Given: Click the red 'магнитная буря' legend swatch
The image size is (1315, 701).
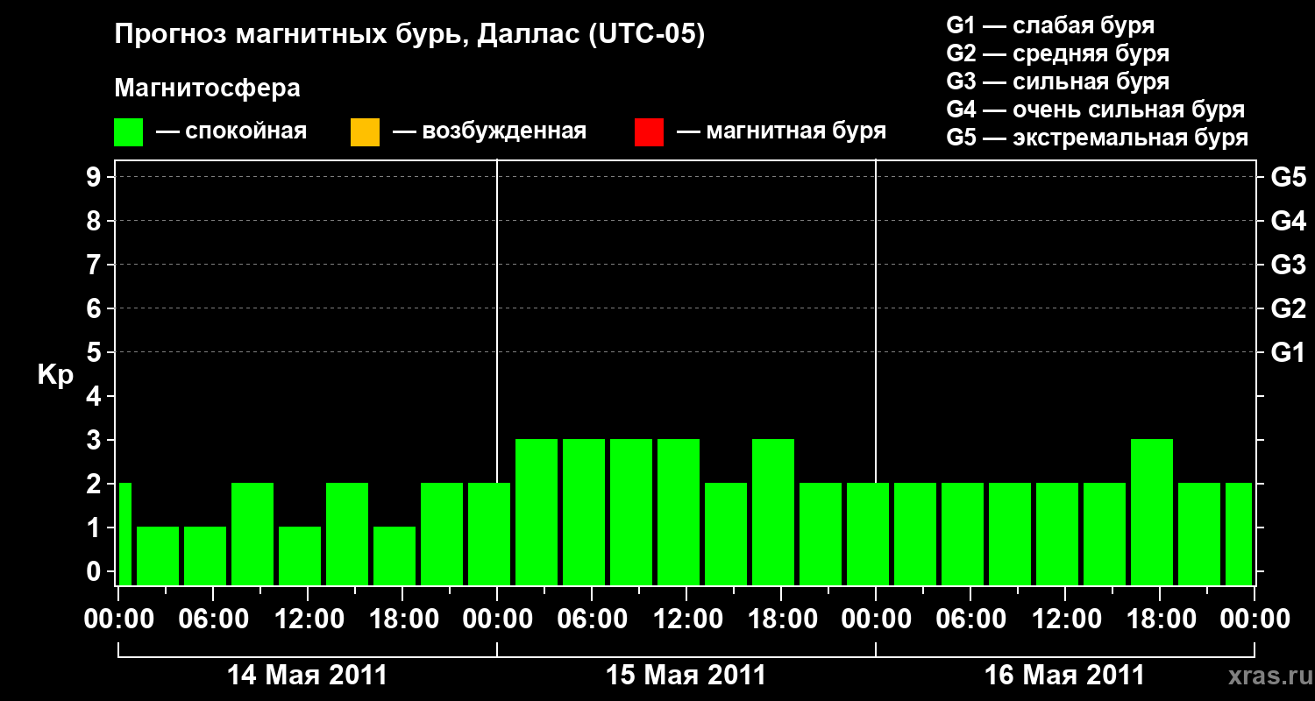Looking at the screenshot, I should coord(649,132).
